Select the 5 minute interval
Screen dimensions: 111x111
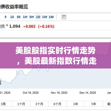tap(6, 17)
